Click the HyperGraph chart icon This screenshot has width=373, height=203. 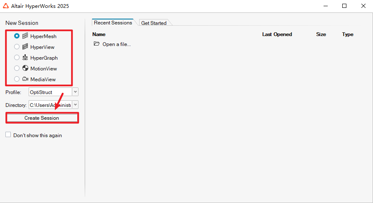(x=25, y=58)
